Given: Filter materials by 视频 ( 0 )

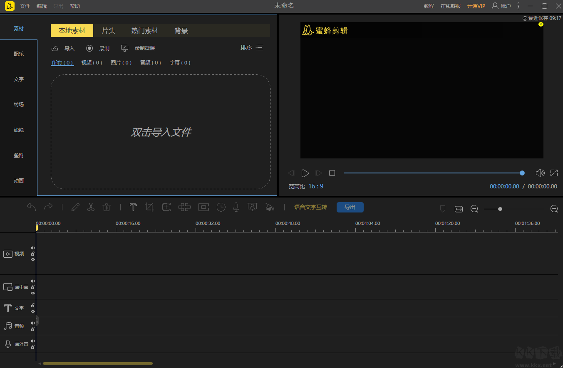Looking at the screenshot, I should [92, 63].
